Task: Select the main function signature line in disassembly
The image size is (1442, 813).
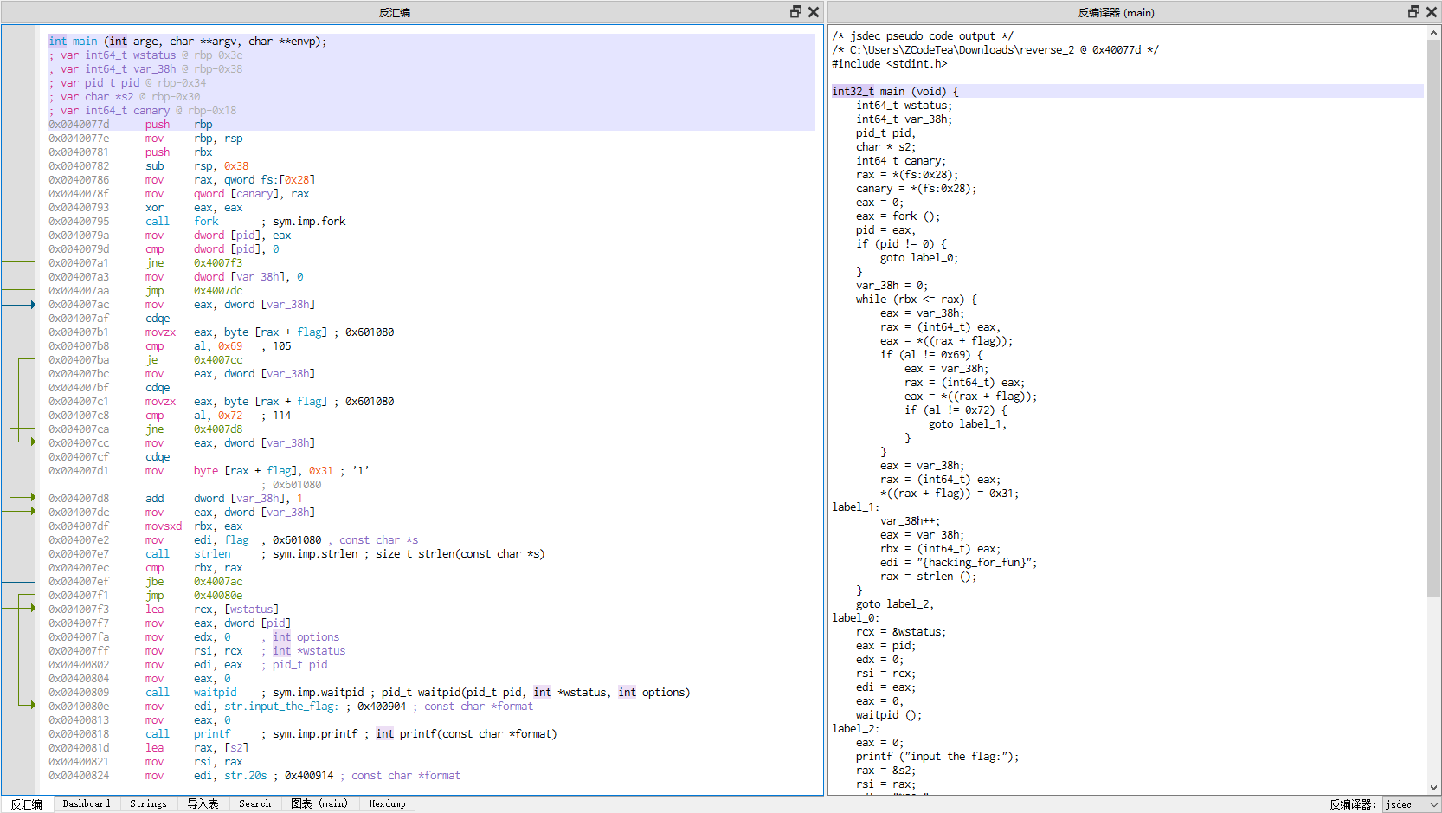Action: [188, 42]
